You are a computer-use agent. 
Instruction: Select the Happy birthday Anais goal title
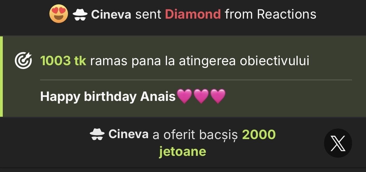click(108, 97)
